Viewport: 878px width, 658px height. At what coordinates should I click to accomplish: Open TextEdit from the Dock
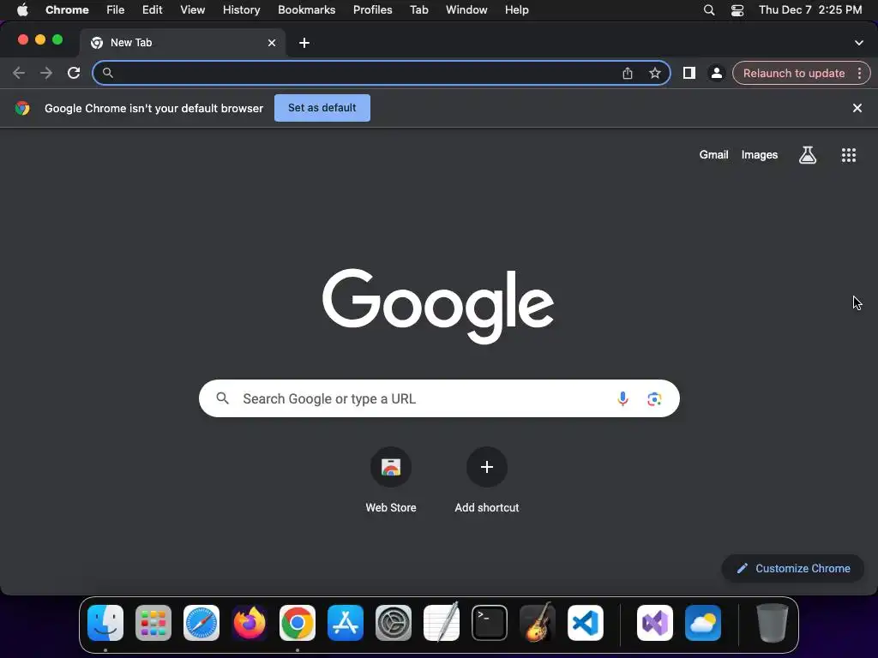442,623
